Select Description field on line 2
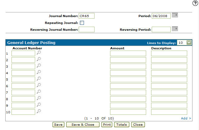The height and width of the screenshot is (130, 199). [169, 60]
